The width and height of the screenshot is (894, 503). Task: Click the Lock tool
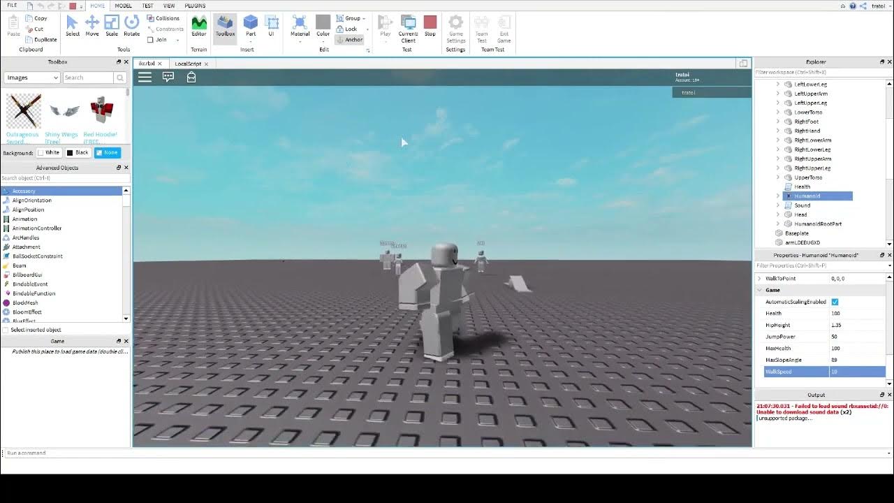[347, 29]
